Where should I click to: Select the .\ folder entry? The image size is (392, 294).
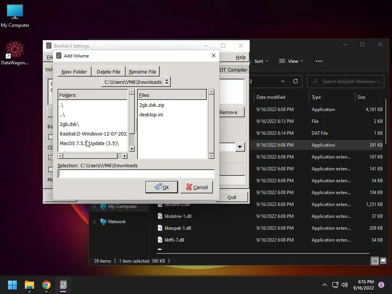(93, 105)
